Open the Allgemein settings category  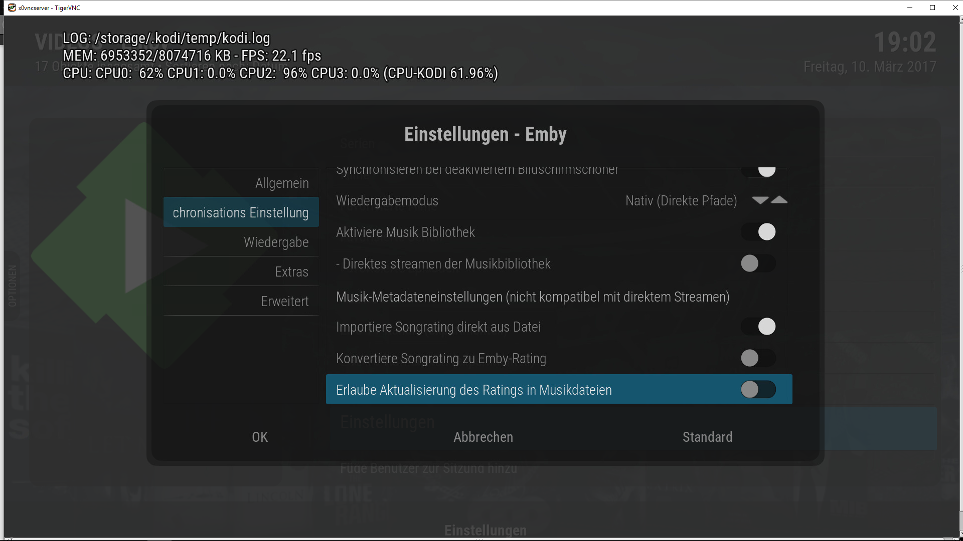coord(241,183)
